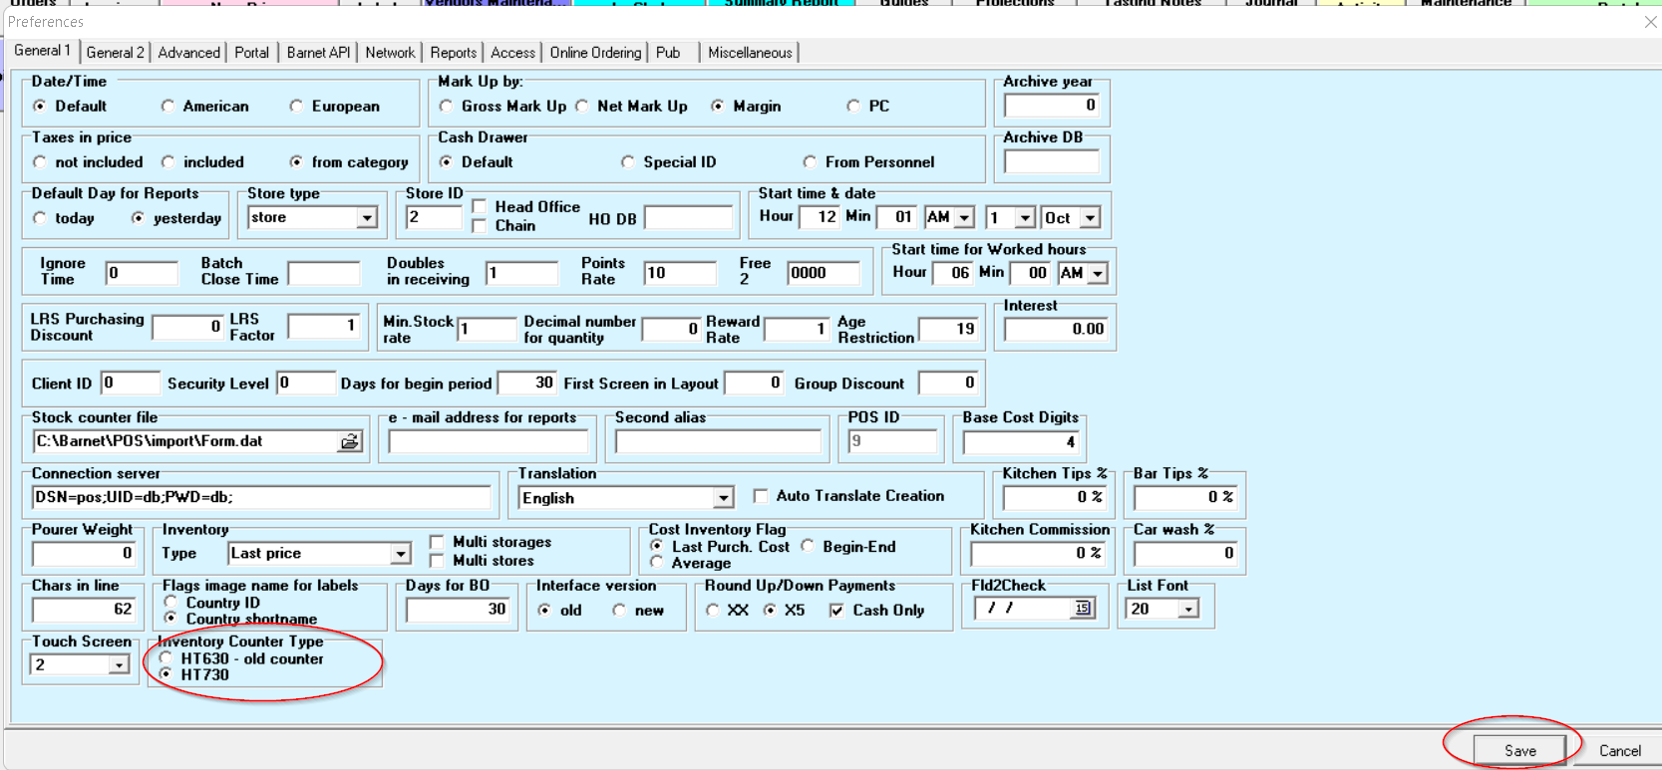Enable Multi storages checkbox
This screenshot has height=770, width=1662.
point(437,541)
